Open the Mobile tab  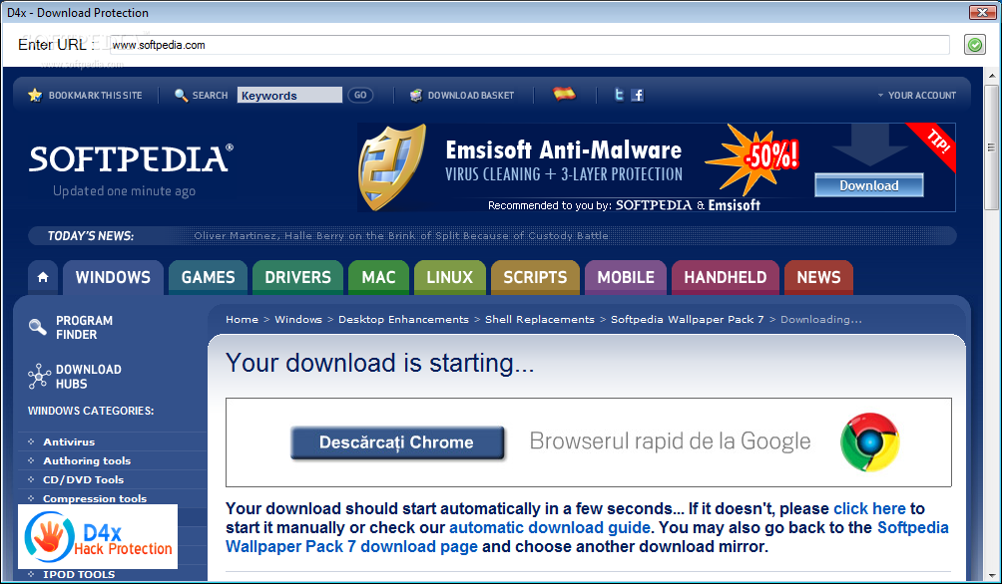click(626, 277)
